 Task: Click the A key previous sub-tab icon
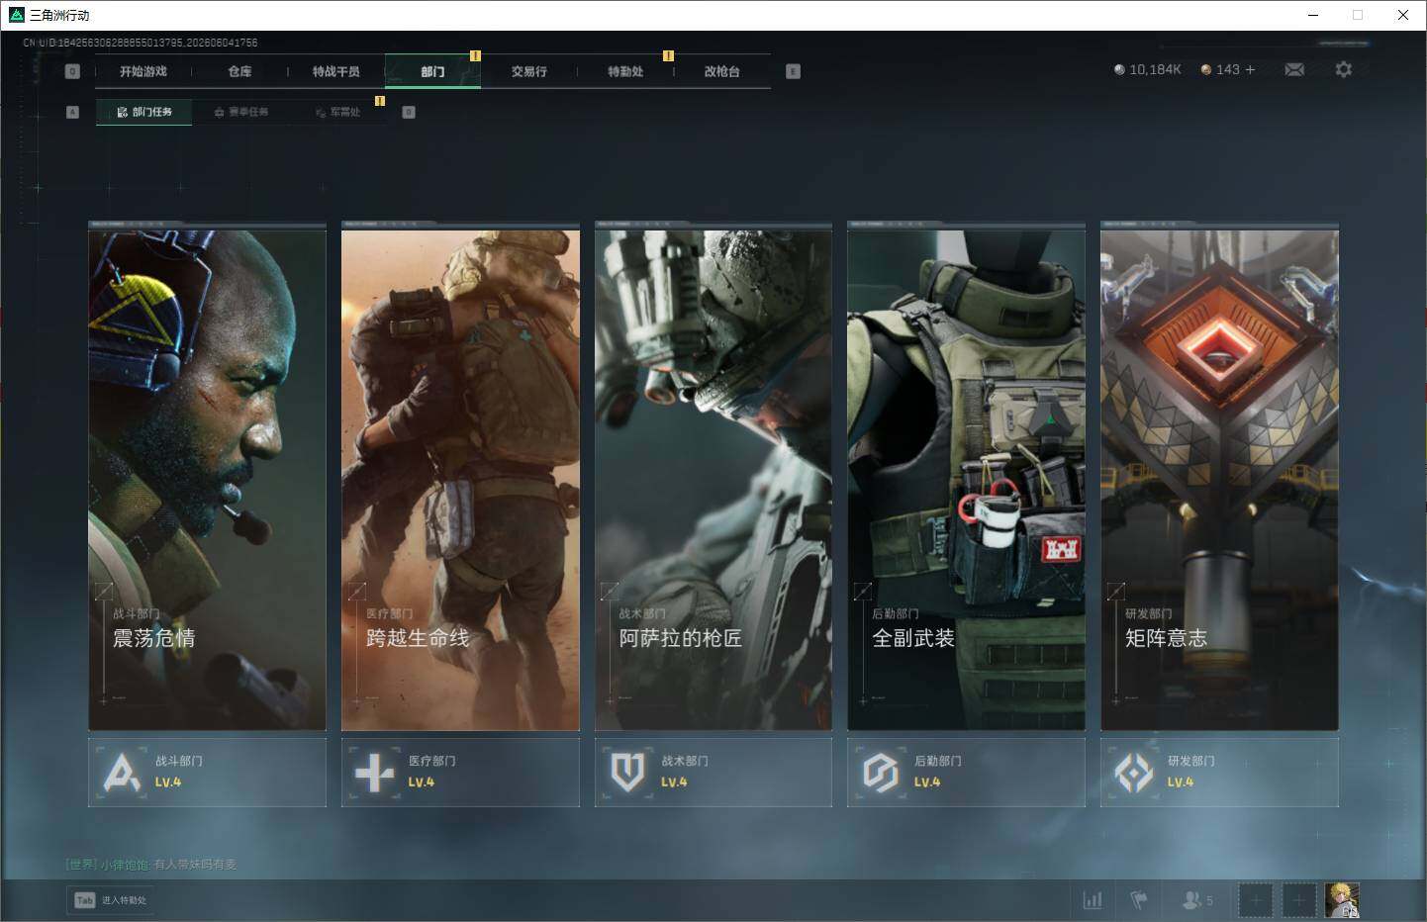(72, 112)
